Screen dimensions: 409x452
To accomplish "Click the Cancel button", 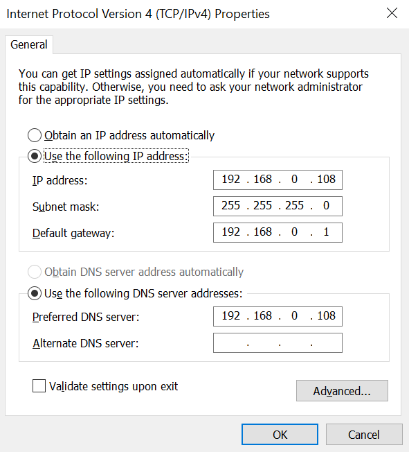I will (x=364, y=435).
